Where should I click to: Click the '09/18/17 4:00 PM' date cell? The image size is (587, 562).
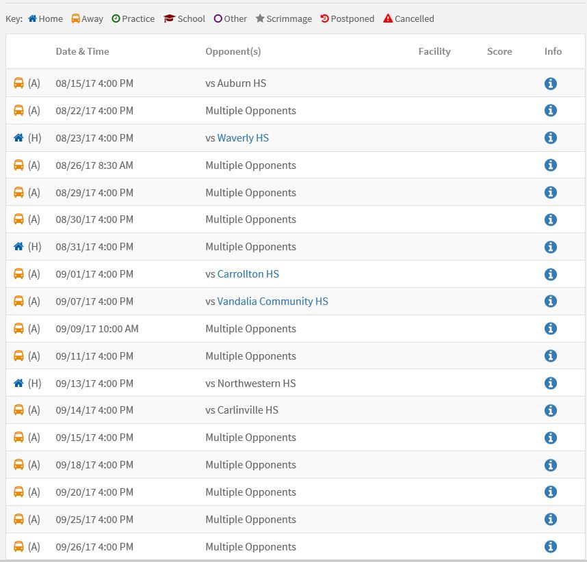point(94,465)
